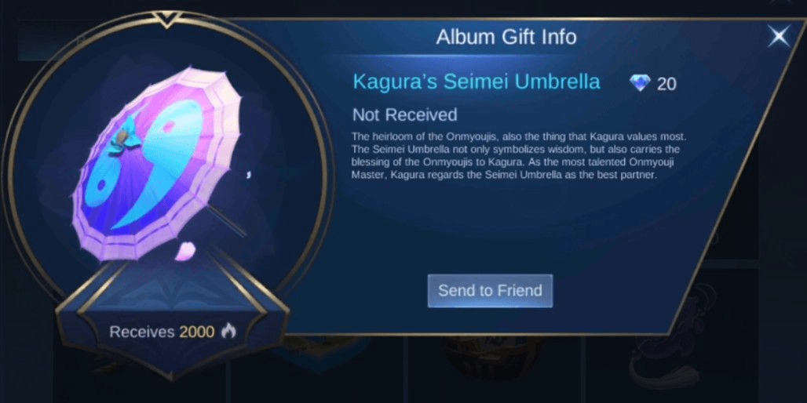Click the Kagura's Seimei Umbrella title
Image resolution: width=807 pixels, height=403 pixels.
coord(477,82)
